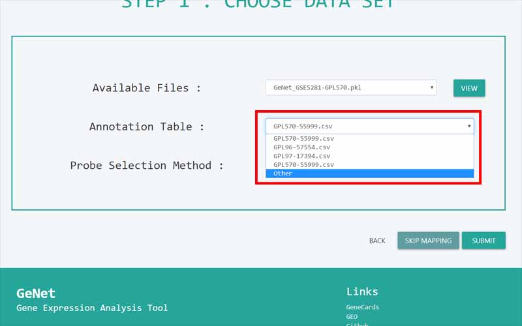
Task: Open the GeneCards footer link
Action: tap(362, 307)
